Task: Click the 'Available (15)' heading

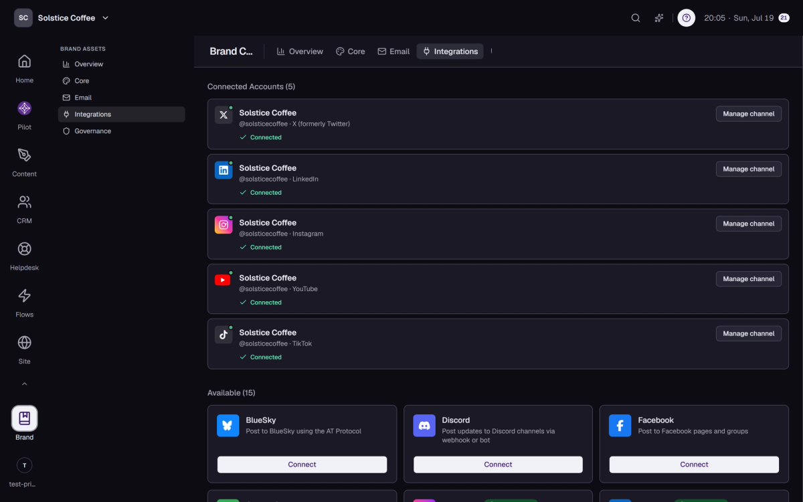Action: (231, 393)
